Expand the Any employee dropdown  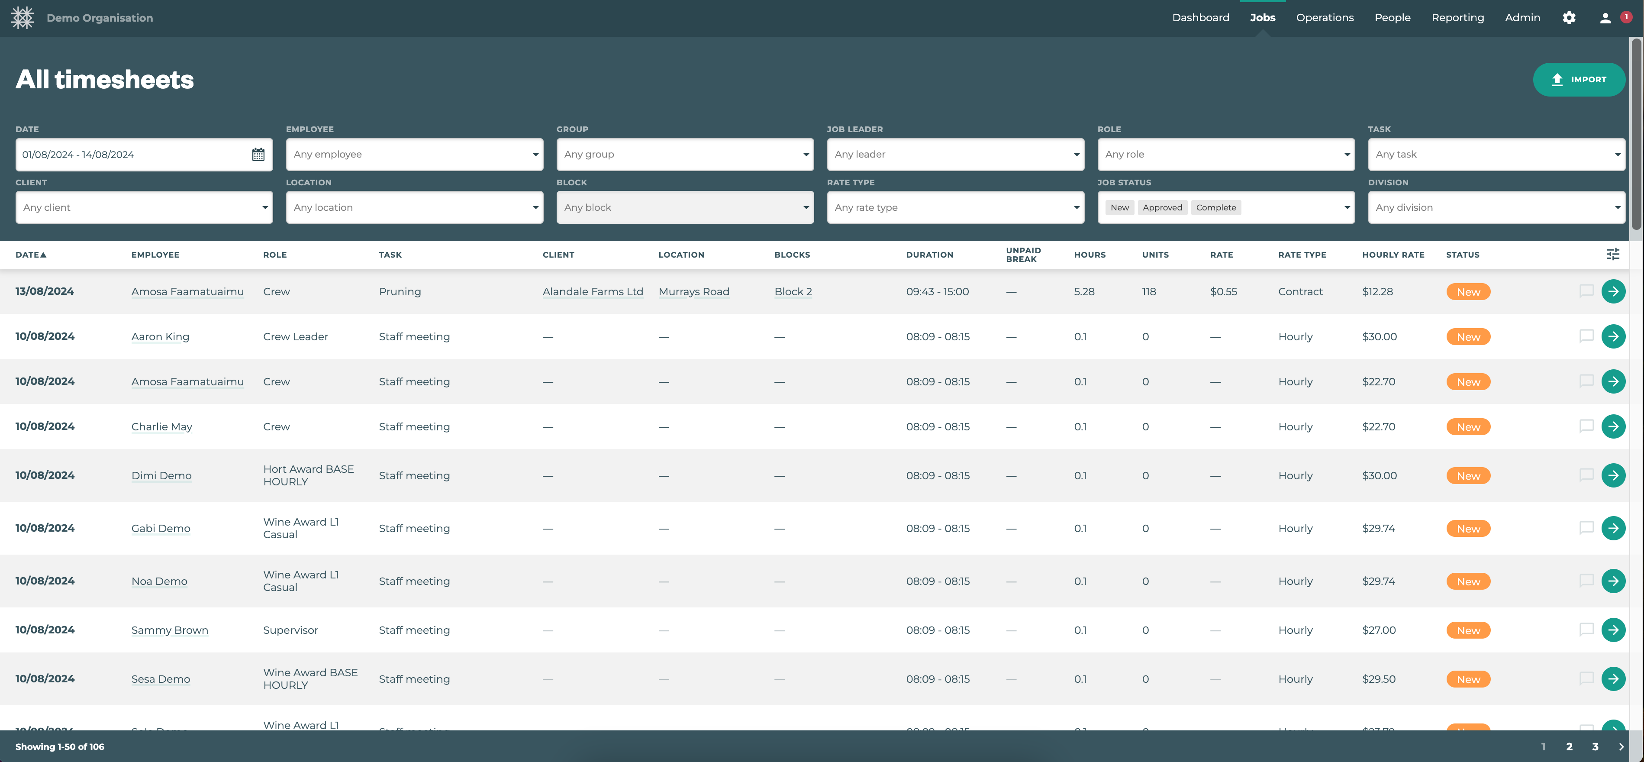[414, 155]
